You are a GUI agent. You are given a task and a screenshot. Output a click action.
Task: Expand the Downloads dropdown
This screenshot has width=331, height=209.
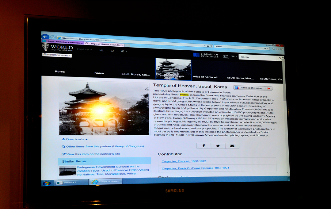click(x=74, y=139)
